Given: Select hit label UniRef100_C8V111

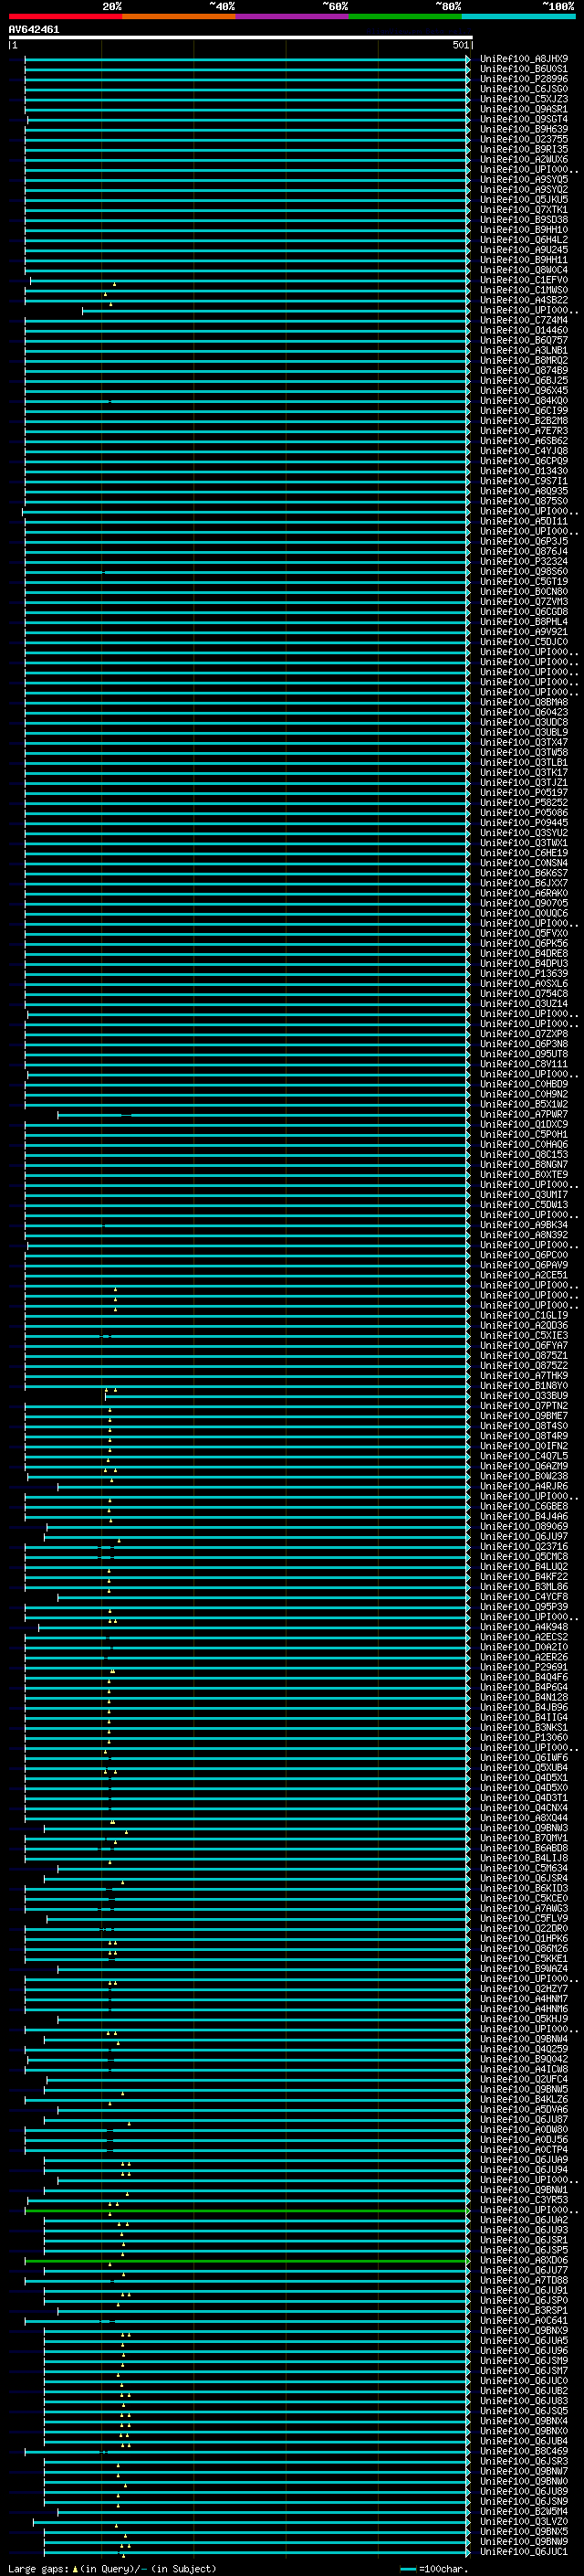Looking at the screenshot, I should coord(524,1064).
